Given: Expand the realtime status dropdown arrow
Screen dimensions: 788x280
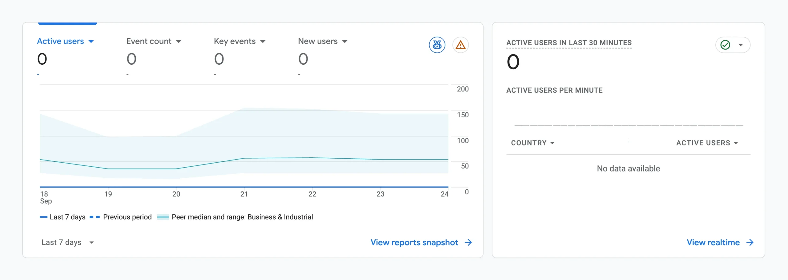Looking at the screenshot, I should click(741, 45).
